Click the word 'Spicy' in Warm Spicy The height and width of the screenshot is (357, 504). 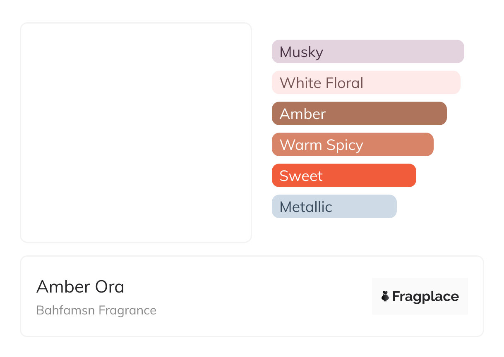pyautogui.click(x=345, y=145)
